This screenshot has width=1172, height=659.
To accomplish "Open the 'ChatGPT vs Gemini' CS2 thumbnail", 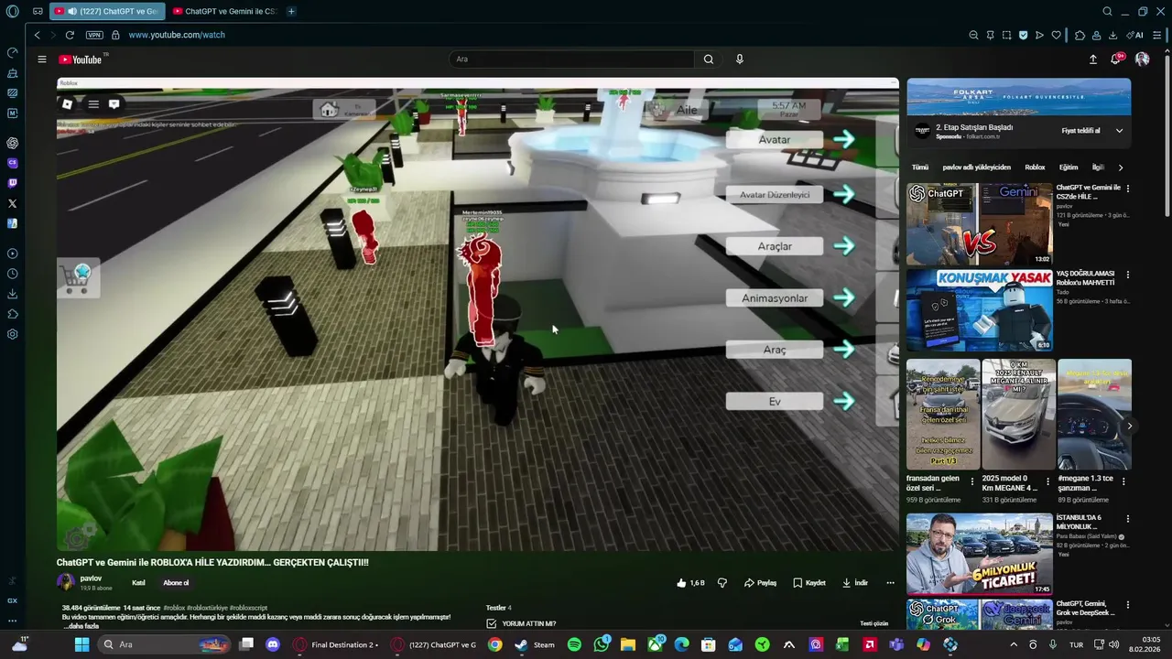I will tap(979, 224).
